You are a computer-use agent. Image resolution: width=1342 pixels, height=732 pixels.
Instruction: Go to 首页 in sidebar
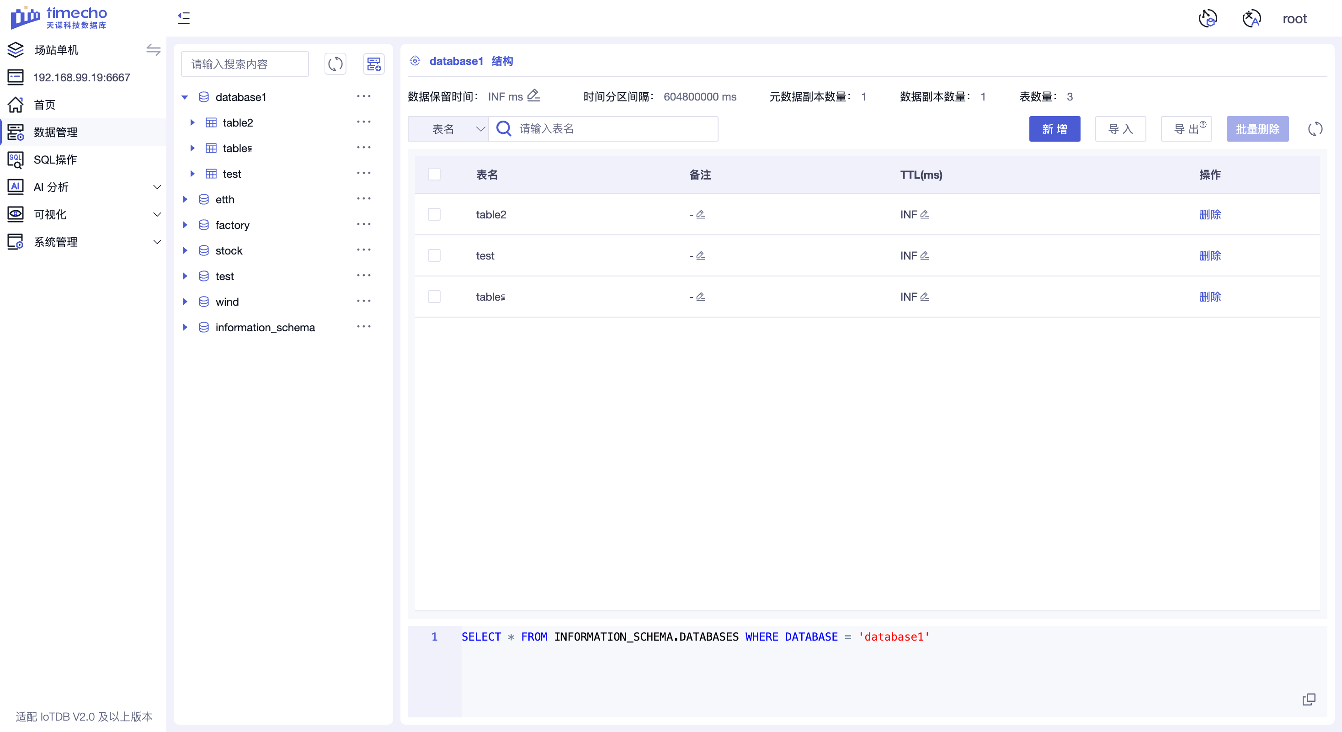83,105
